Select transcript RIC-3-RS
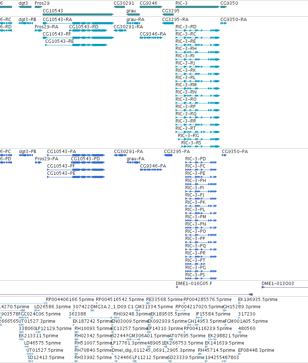The height and width of the screenshot is (363, 308). click(201, 146)
